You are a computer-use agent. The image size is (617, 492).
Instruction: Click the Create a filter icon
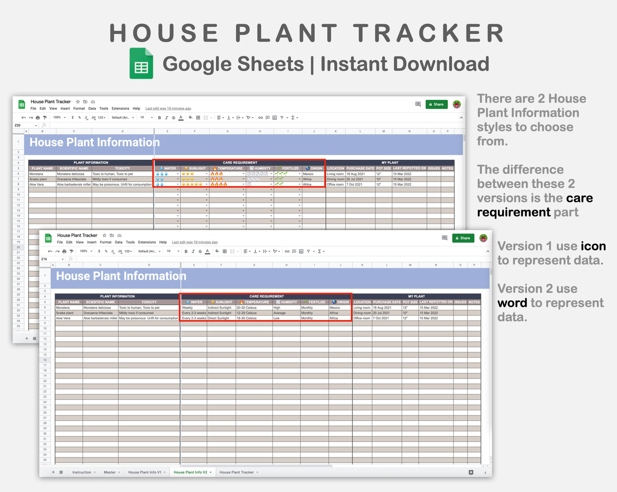click(309, 251)
